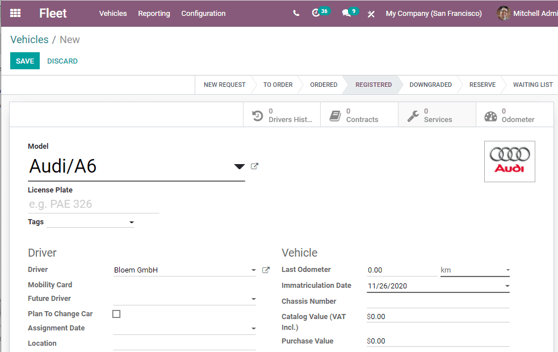558x352 pixels.
Task: Open the Configuration menu
Action: coord(203,14)
